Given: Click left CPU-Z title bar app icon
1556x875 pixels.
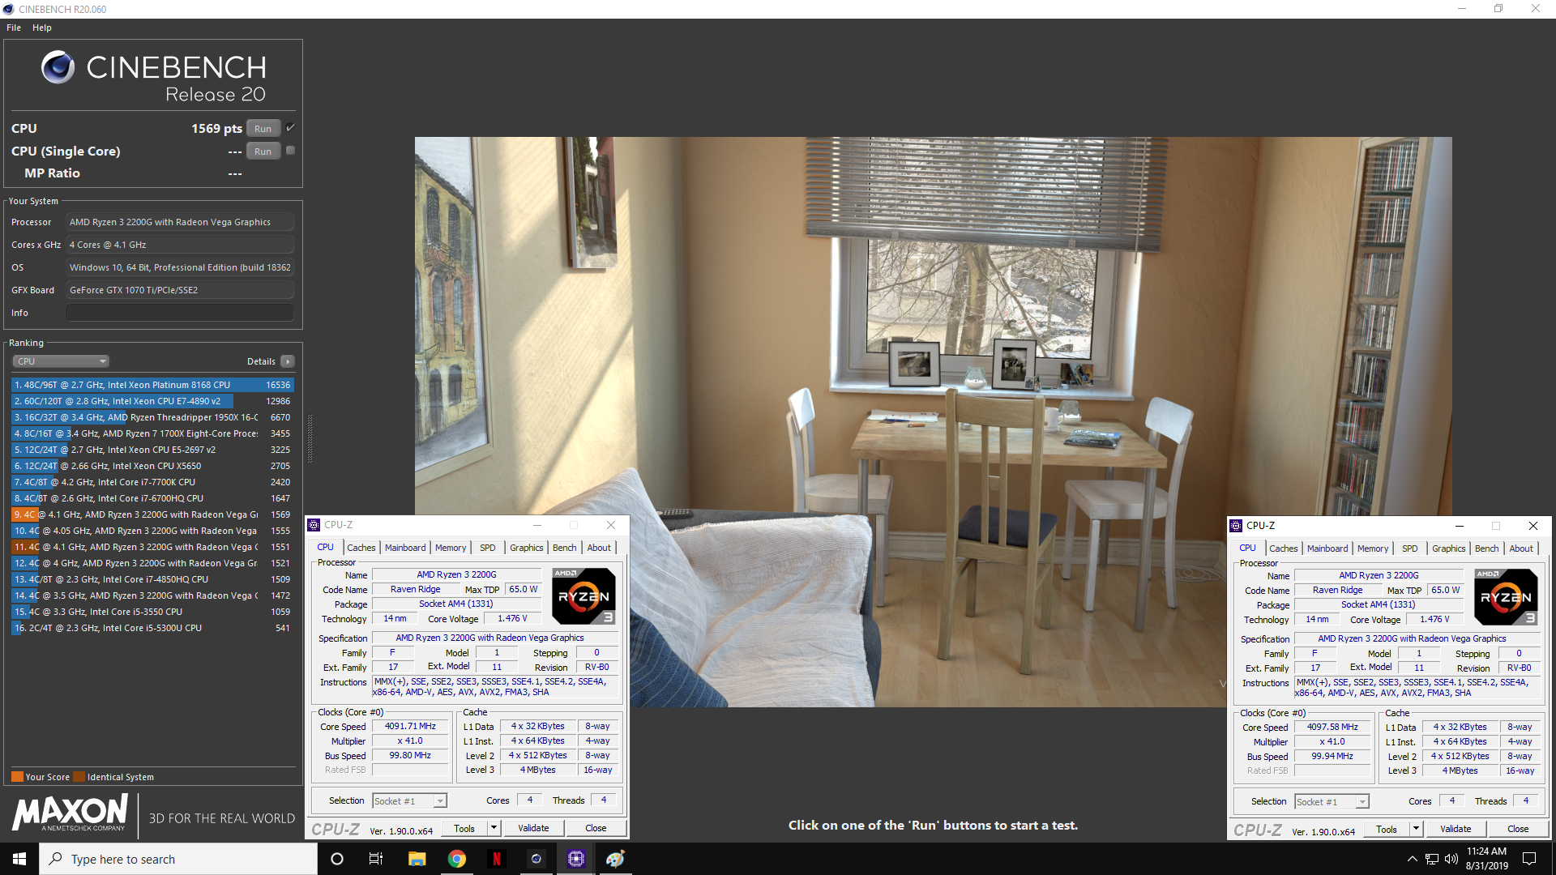Looking at the screenshot, I should pos(314,525).
